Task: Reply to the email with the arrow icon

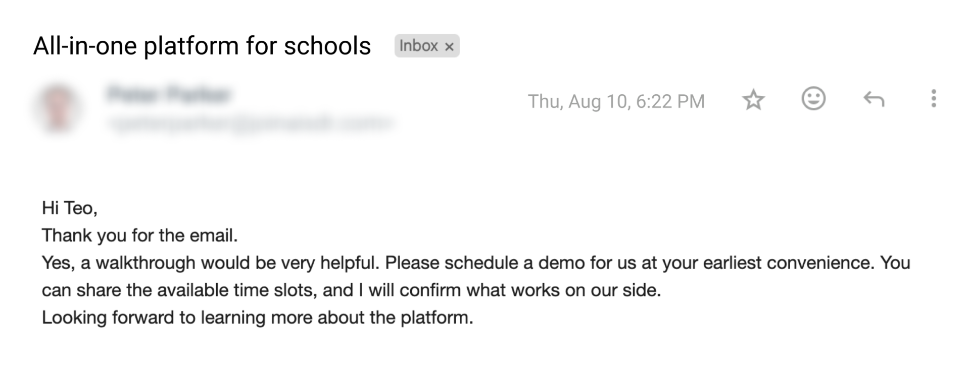Action: [x=874, y=99]
